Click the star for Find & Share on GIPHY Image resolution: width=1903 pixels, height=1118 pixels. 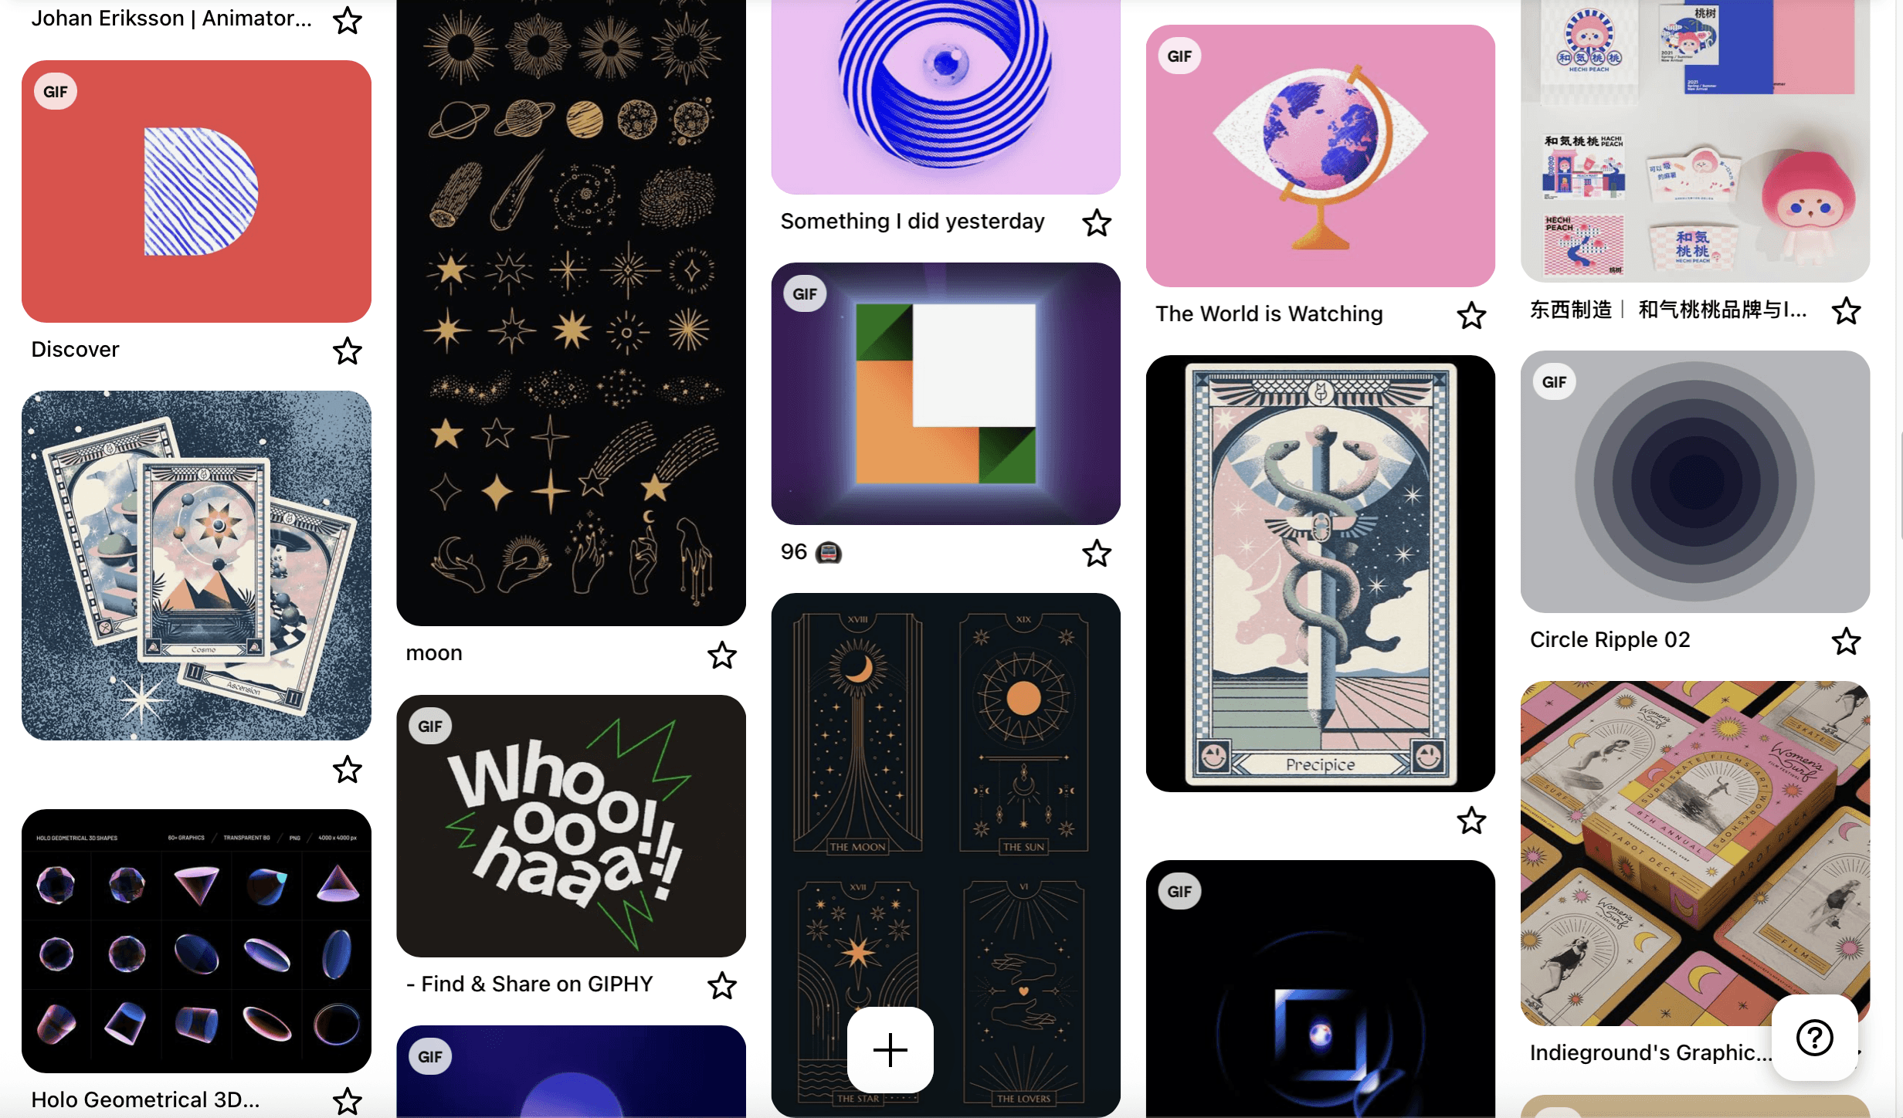coord(722,985)
